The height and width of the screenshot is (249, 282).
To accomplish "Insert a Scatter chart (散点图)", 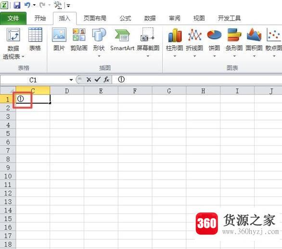I will [x=274, y=42].
